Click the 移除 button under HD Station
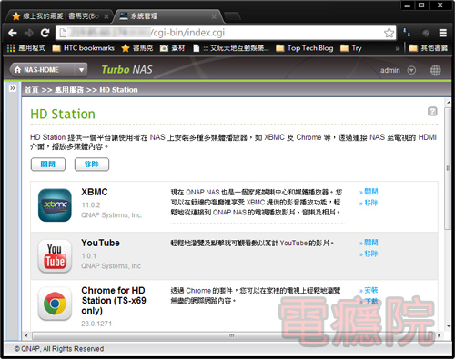The height and width of the screenshot is (359, 455). 92,165
